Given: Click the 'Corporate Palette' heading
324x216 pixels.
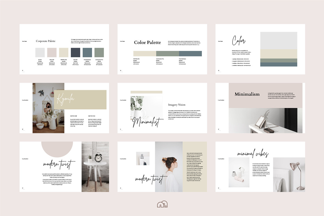Looking at the screenshot, I should point(46,41).
